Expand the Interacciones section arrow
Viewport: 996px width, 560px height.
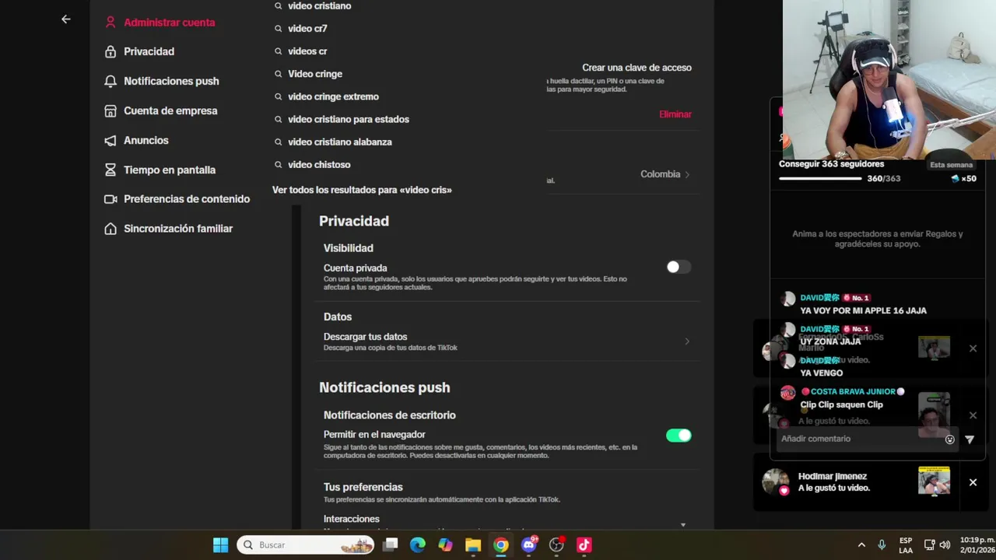pyautogui.click(x=683, y=525)
